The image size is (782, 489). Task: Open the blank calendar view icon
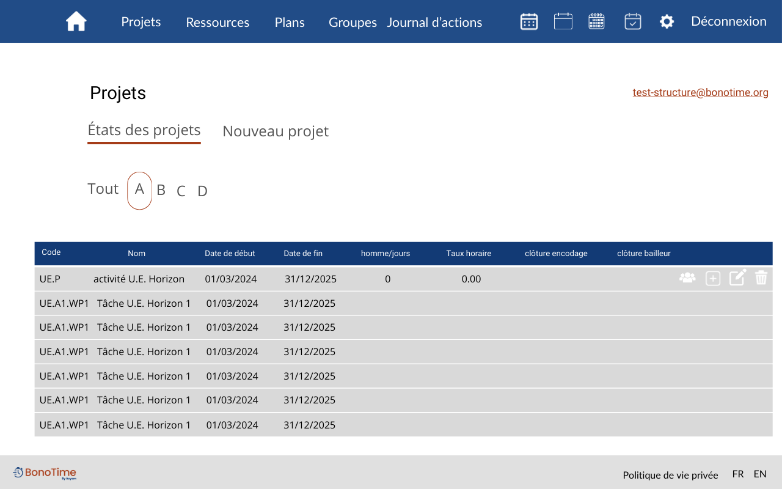(563, 21)
